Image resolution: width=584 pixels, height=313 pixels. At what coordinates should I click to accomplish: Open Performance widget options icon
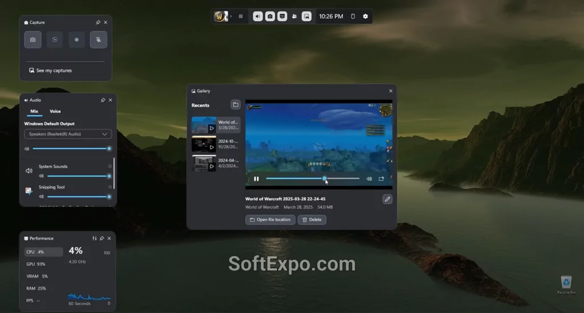(x=95, y=238)
